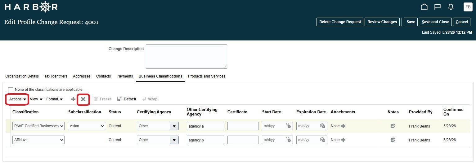Image resolution: width=476 pixels, height=164 pixels.
Task: Click the Cancel button
Action: pos(462,22)
